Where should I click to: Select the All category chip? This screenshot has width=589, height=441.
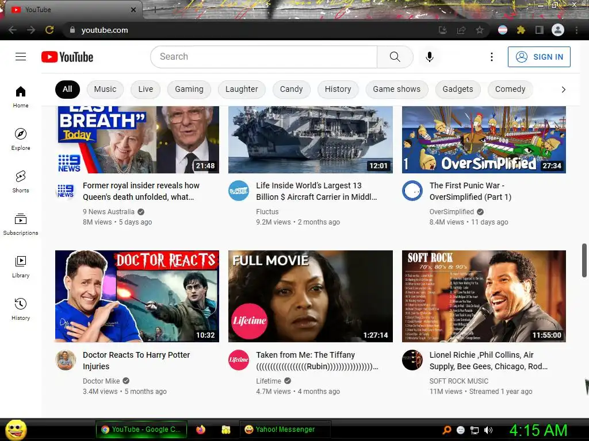click(x=67, y=89)
